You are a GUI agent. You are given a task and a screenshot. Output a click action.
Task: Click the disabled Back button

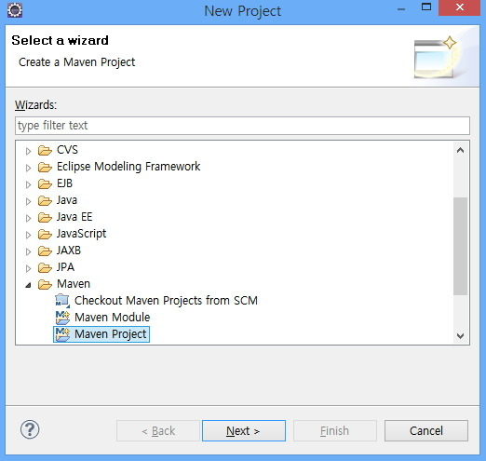coord(158,430)
